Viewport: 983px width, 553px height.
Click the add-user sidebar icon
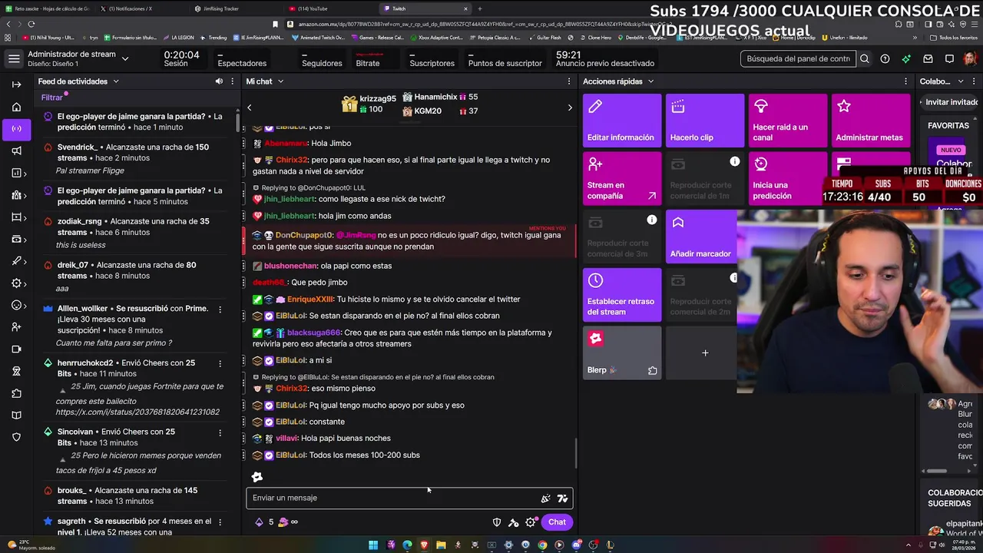[x=16, y=327]
